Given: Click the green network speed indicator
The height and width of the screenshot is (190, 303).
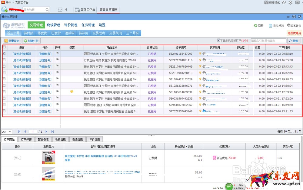Looking at the screenshot, I should tap(229, 187).
